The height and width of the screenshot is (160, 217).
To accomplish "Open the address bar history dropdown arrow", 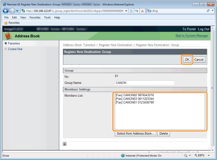I will pyautogui.click(x=126, y=11).
